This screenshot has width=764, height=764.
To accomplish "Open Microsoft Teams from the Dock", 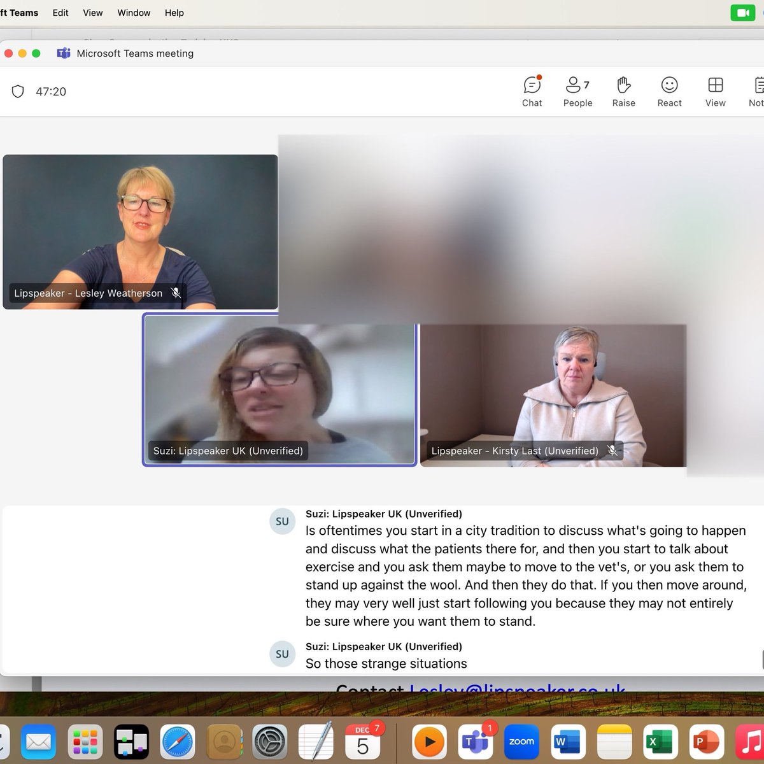I will [474, 741].
